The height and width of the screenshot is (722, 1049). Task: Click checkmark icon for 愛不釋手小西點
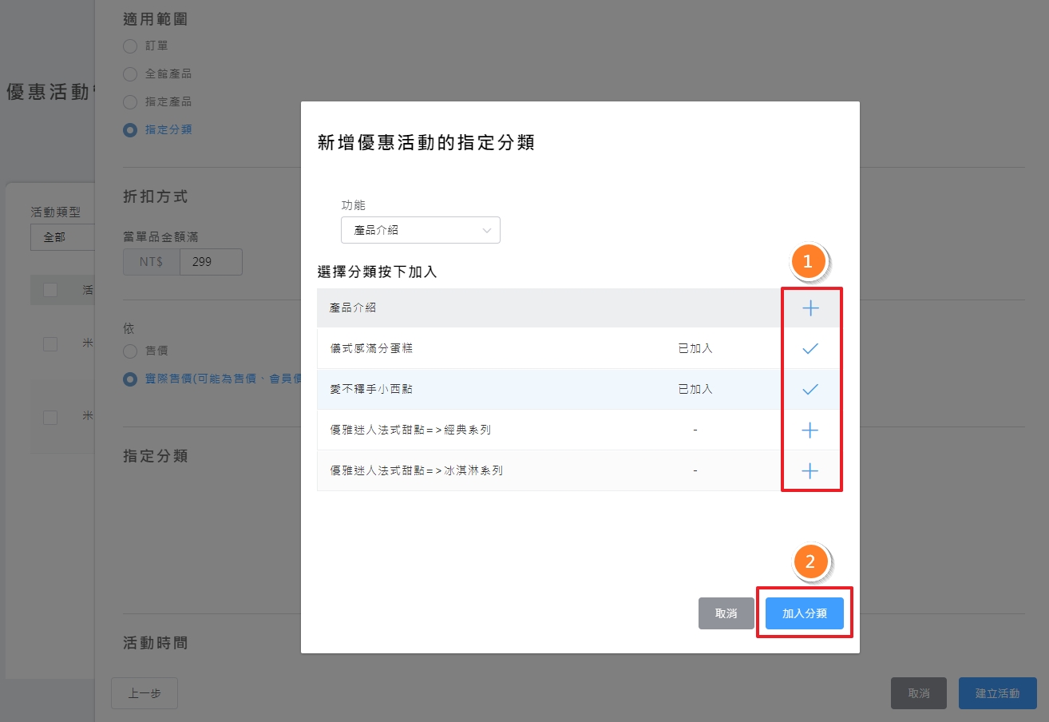(810, 389)
